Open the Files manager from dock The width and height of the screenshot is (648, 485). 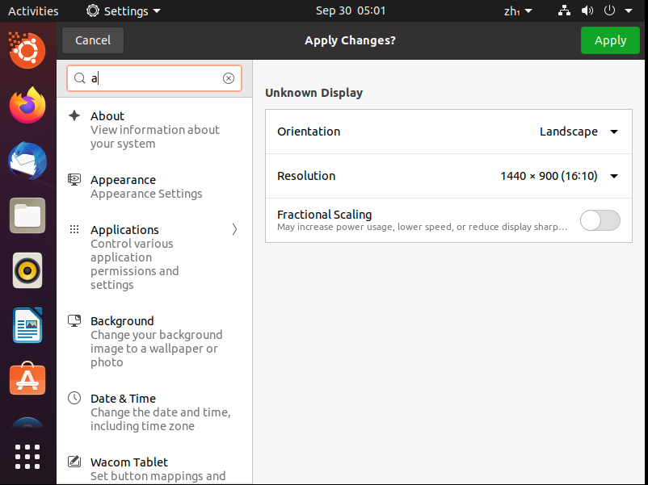pyautogui.click(x=27, y=215)
